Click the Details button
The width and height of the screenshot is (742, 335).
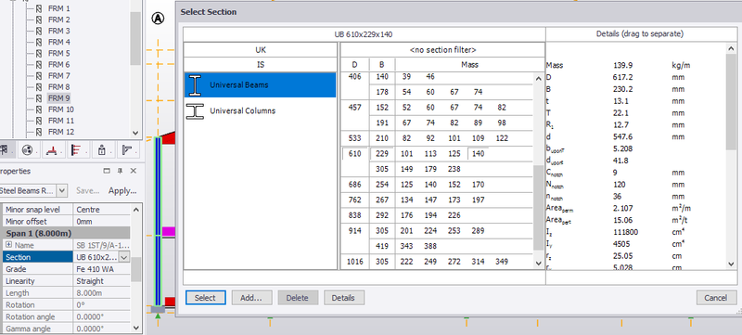click(x=344, y=298)
